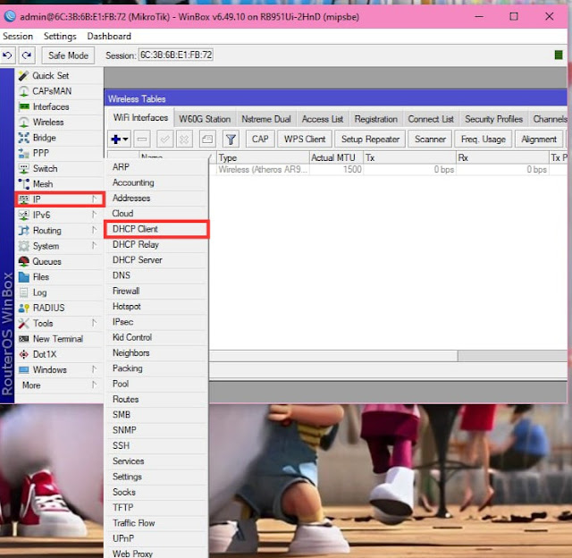Open Mesh in the sidebar
572x558 pixels.
point(59,184)
